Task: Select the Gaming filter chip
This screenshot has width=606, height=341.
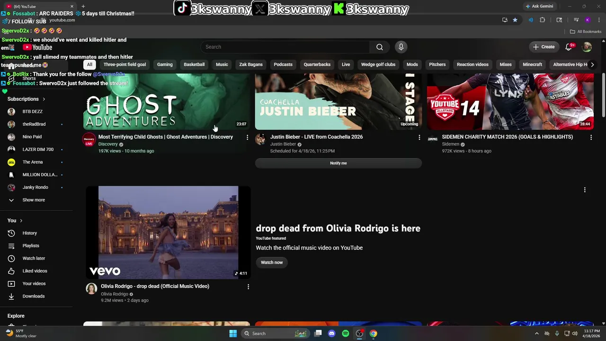Action: pyautogui.click(x=165, y=64)
